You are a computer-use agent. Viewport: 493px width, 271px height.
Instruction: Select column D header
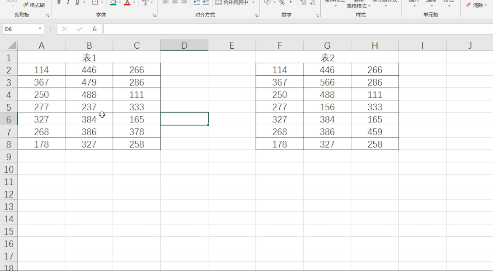point(184,46)
